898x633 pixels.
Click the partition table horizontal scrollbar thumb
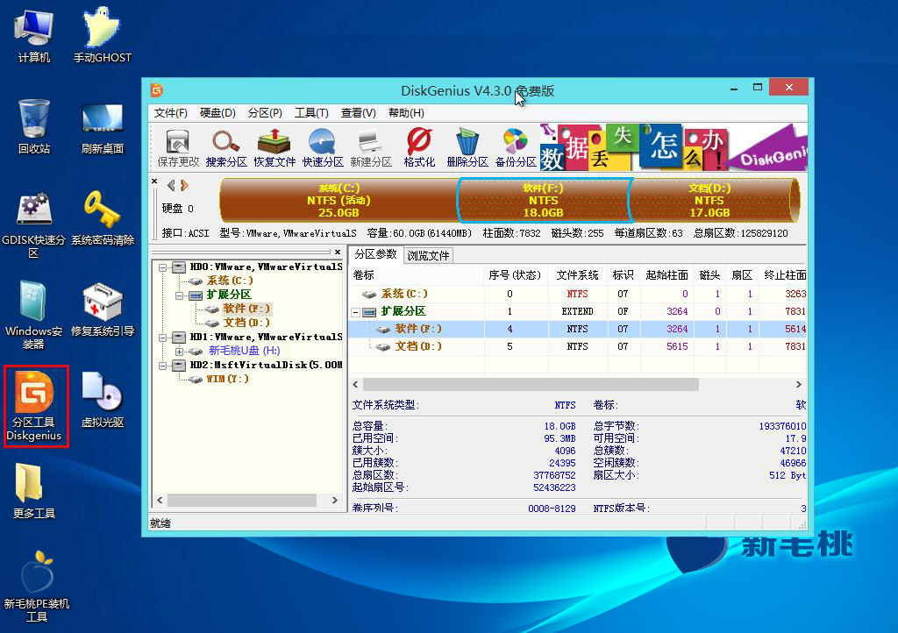coord(531,385)
